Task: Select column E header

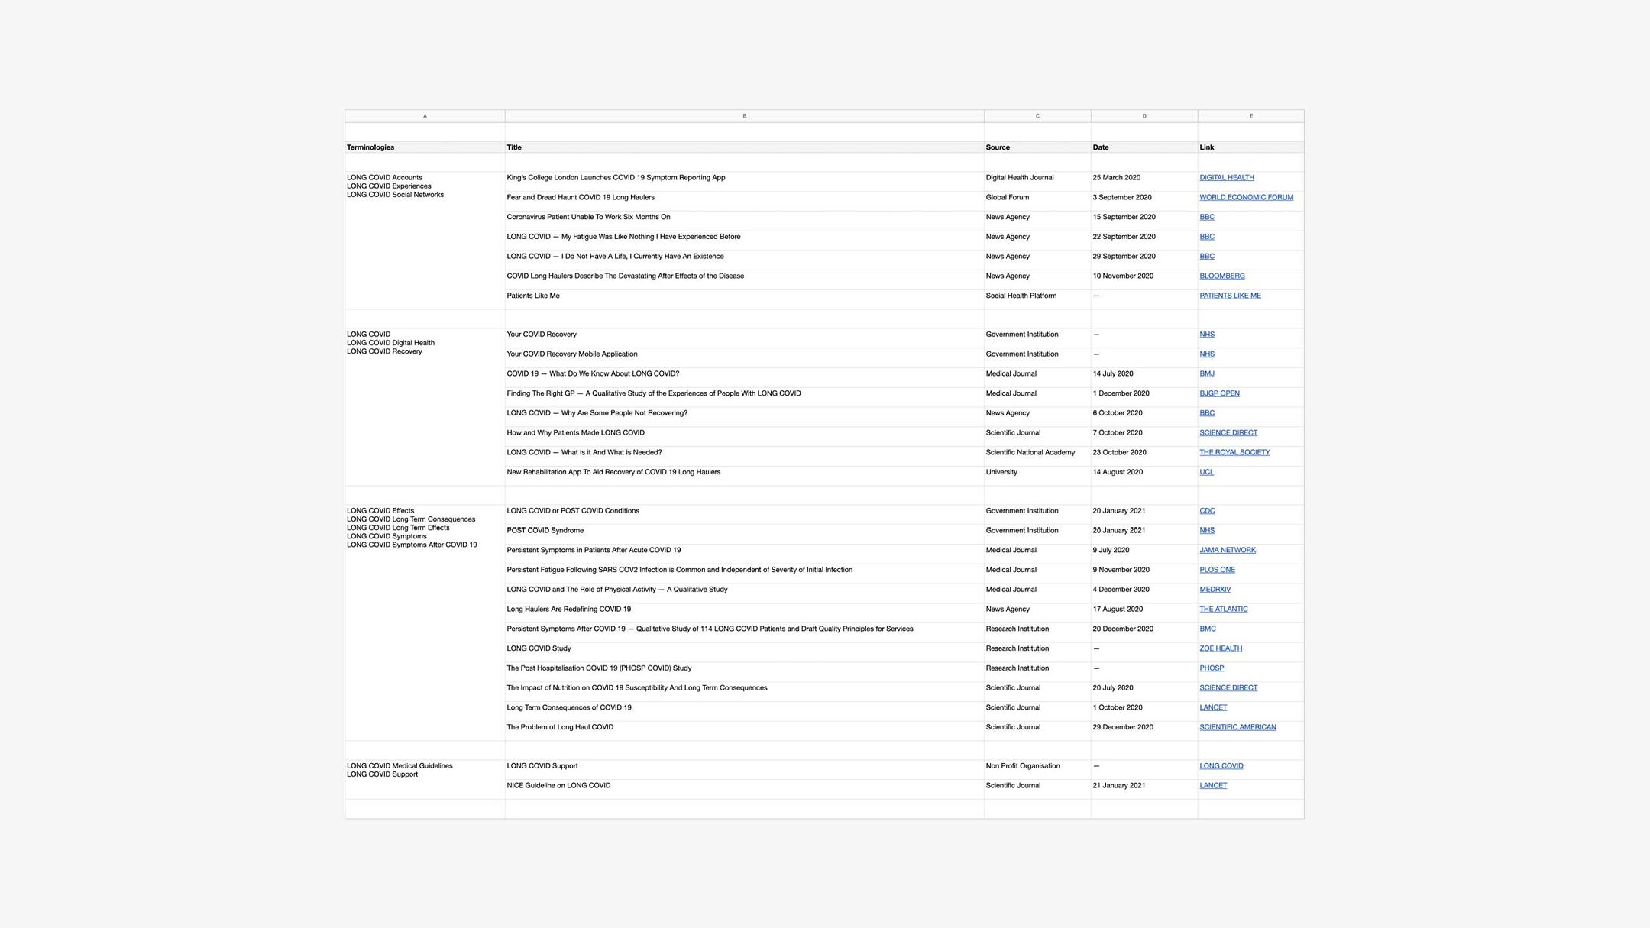Action: pyautogui.click(x=1250, y=116)
